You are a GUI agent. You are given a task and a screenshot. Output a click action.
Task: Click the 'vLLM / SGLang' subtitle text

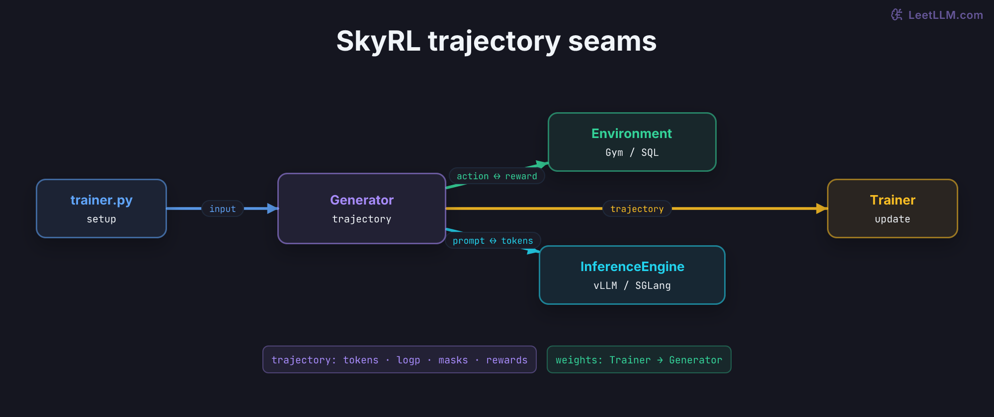click(x=632, y=285)
